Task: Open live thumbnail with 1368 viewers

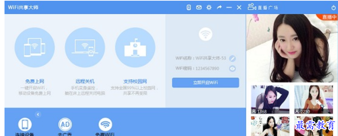Action: pos(270,100)
